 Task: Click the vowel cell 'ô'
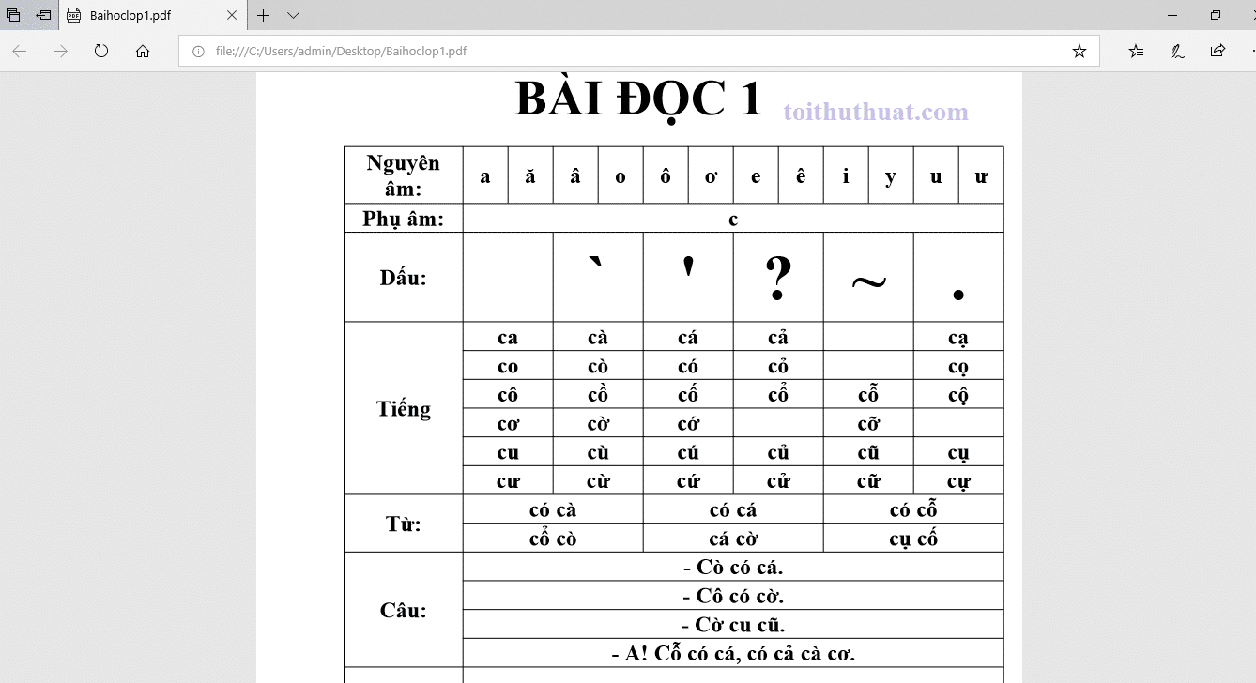(666, 175)
